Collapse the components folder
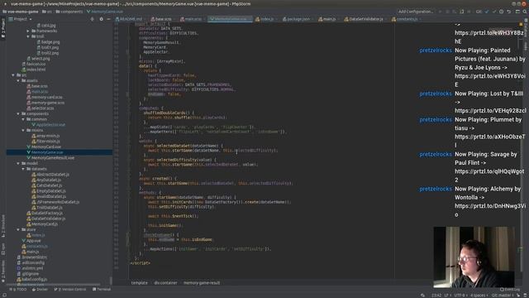This screenshot has height=298, width=529. (x=18, y=114)
